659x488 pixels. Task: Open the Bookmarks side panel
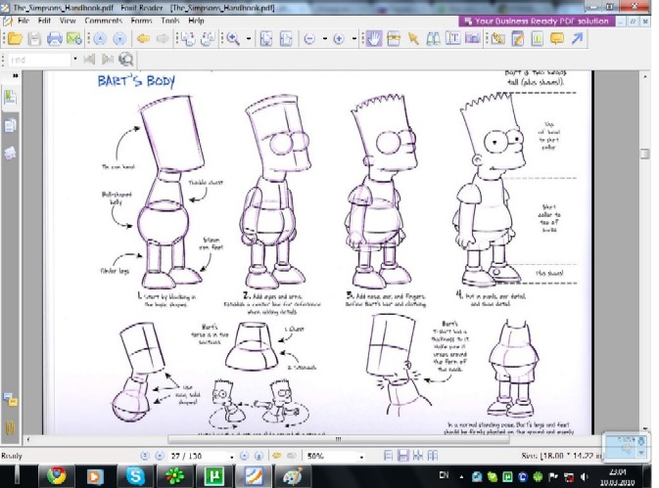[10, 98]
